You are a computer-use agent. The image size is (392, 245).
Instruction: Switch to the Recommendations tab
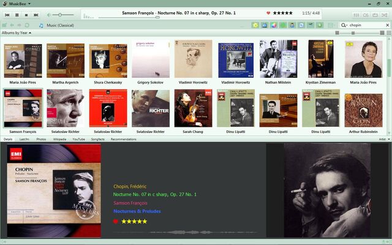tap(124, 139)
